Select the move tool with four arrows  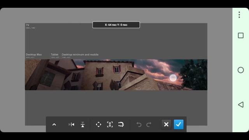(98, 124)
